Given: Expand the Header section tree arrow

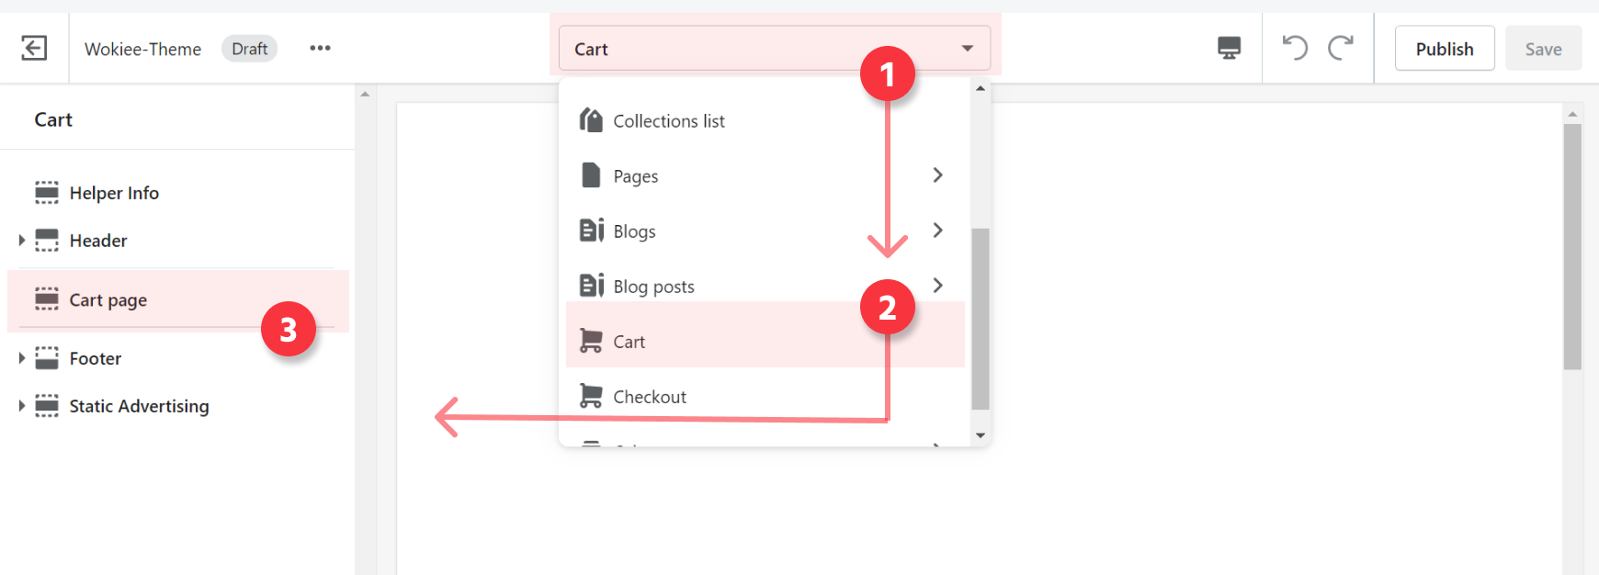Looking at the screenshot, I should coord(22,241).
